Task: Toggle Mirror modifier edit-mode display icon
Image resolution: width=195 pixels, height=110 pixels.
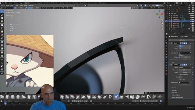Action: 183,43
